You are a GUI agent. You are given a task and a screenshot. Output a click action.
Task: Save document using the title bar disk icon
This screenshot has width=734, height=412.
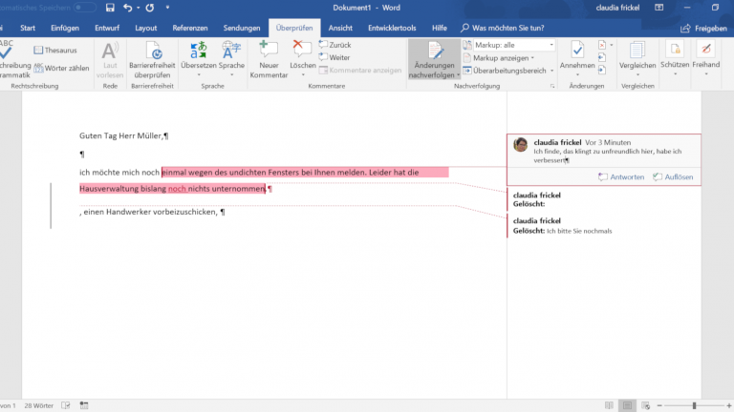coord(111,8)
